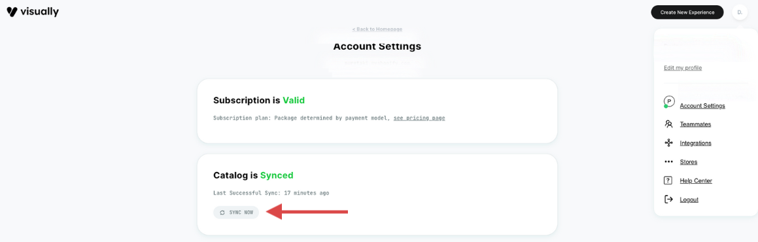Choose Integrations from the profile menu

(695, 143)
